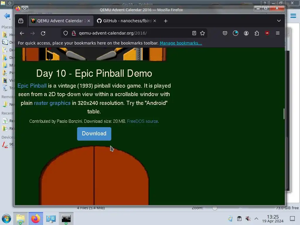Screen dimensions: 300x225
Task: Open Dolphin hamburger menu
Action: pos(293,16)
